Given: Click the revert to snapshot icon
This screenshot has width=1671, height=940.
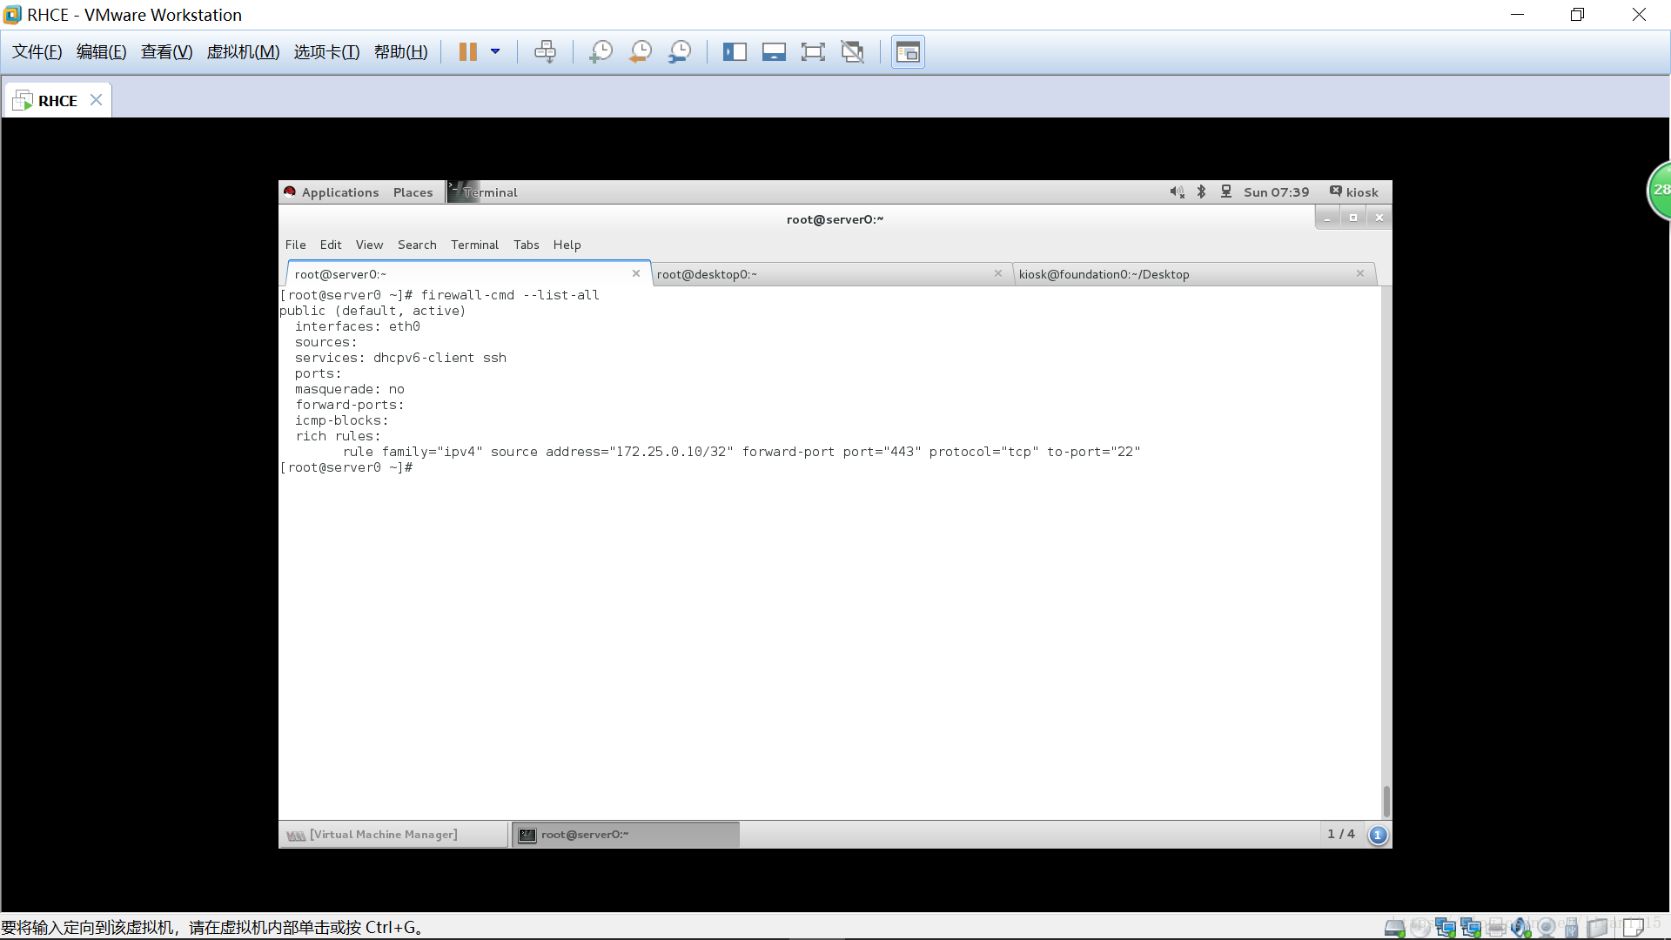Looking at the screenshot, I should click(x=641, y=52).
